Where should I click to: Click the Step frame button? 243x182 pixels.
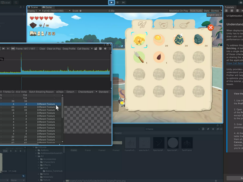[x=123, y=2]
